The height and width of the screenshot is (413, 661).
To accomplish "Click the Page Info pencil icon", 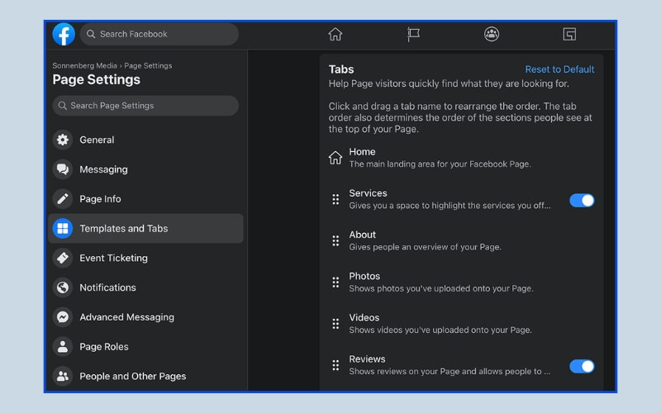I will 63,199.
